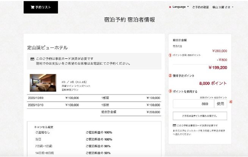Click the points input field showing 800

point(193,104)
